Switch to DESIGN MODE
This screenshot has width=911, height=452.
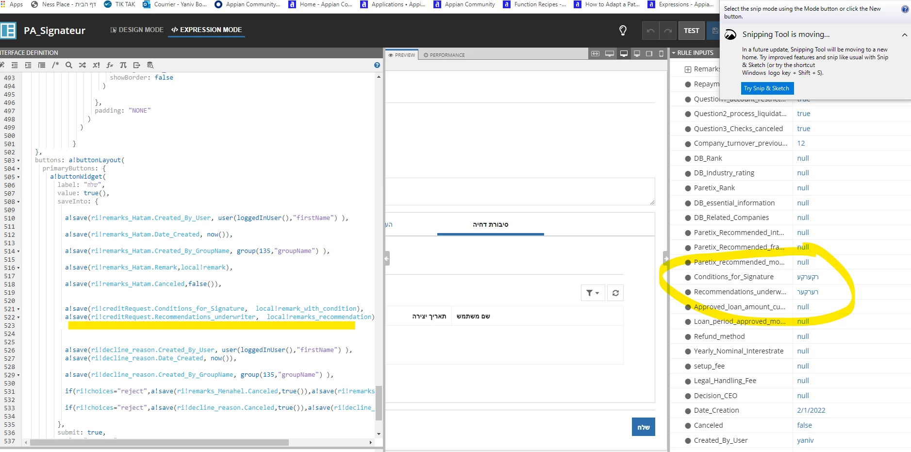coord(137,30)
